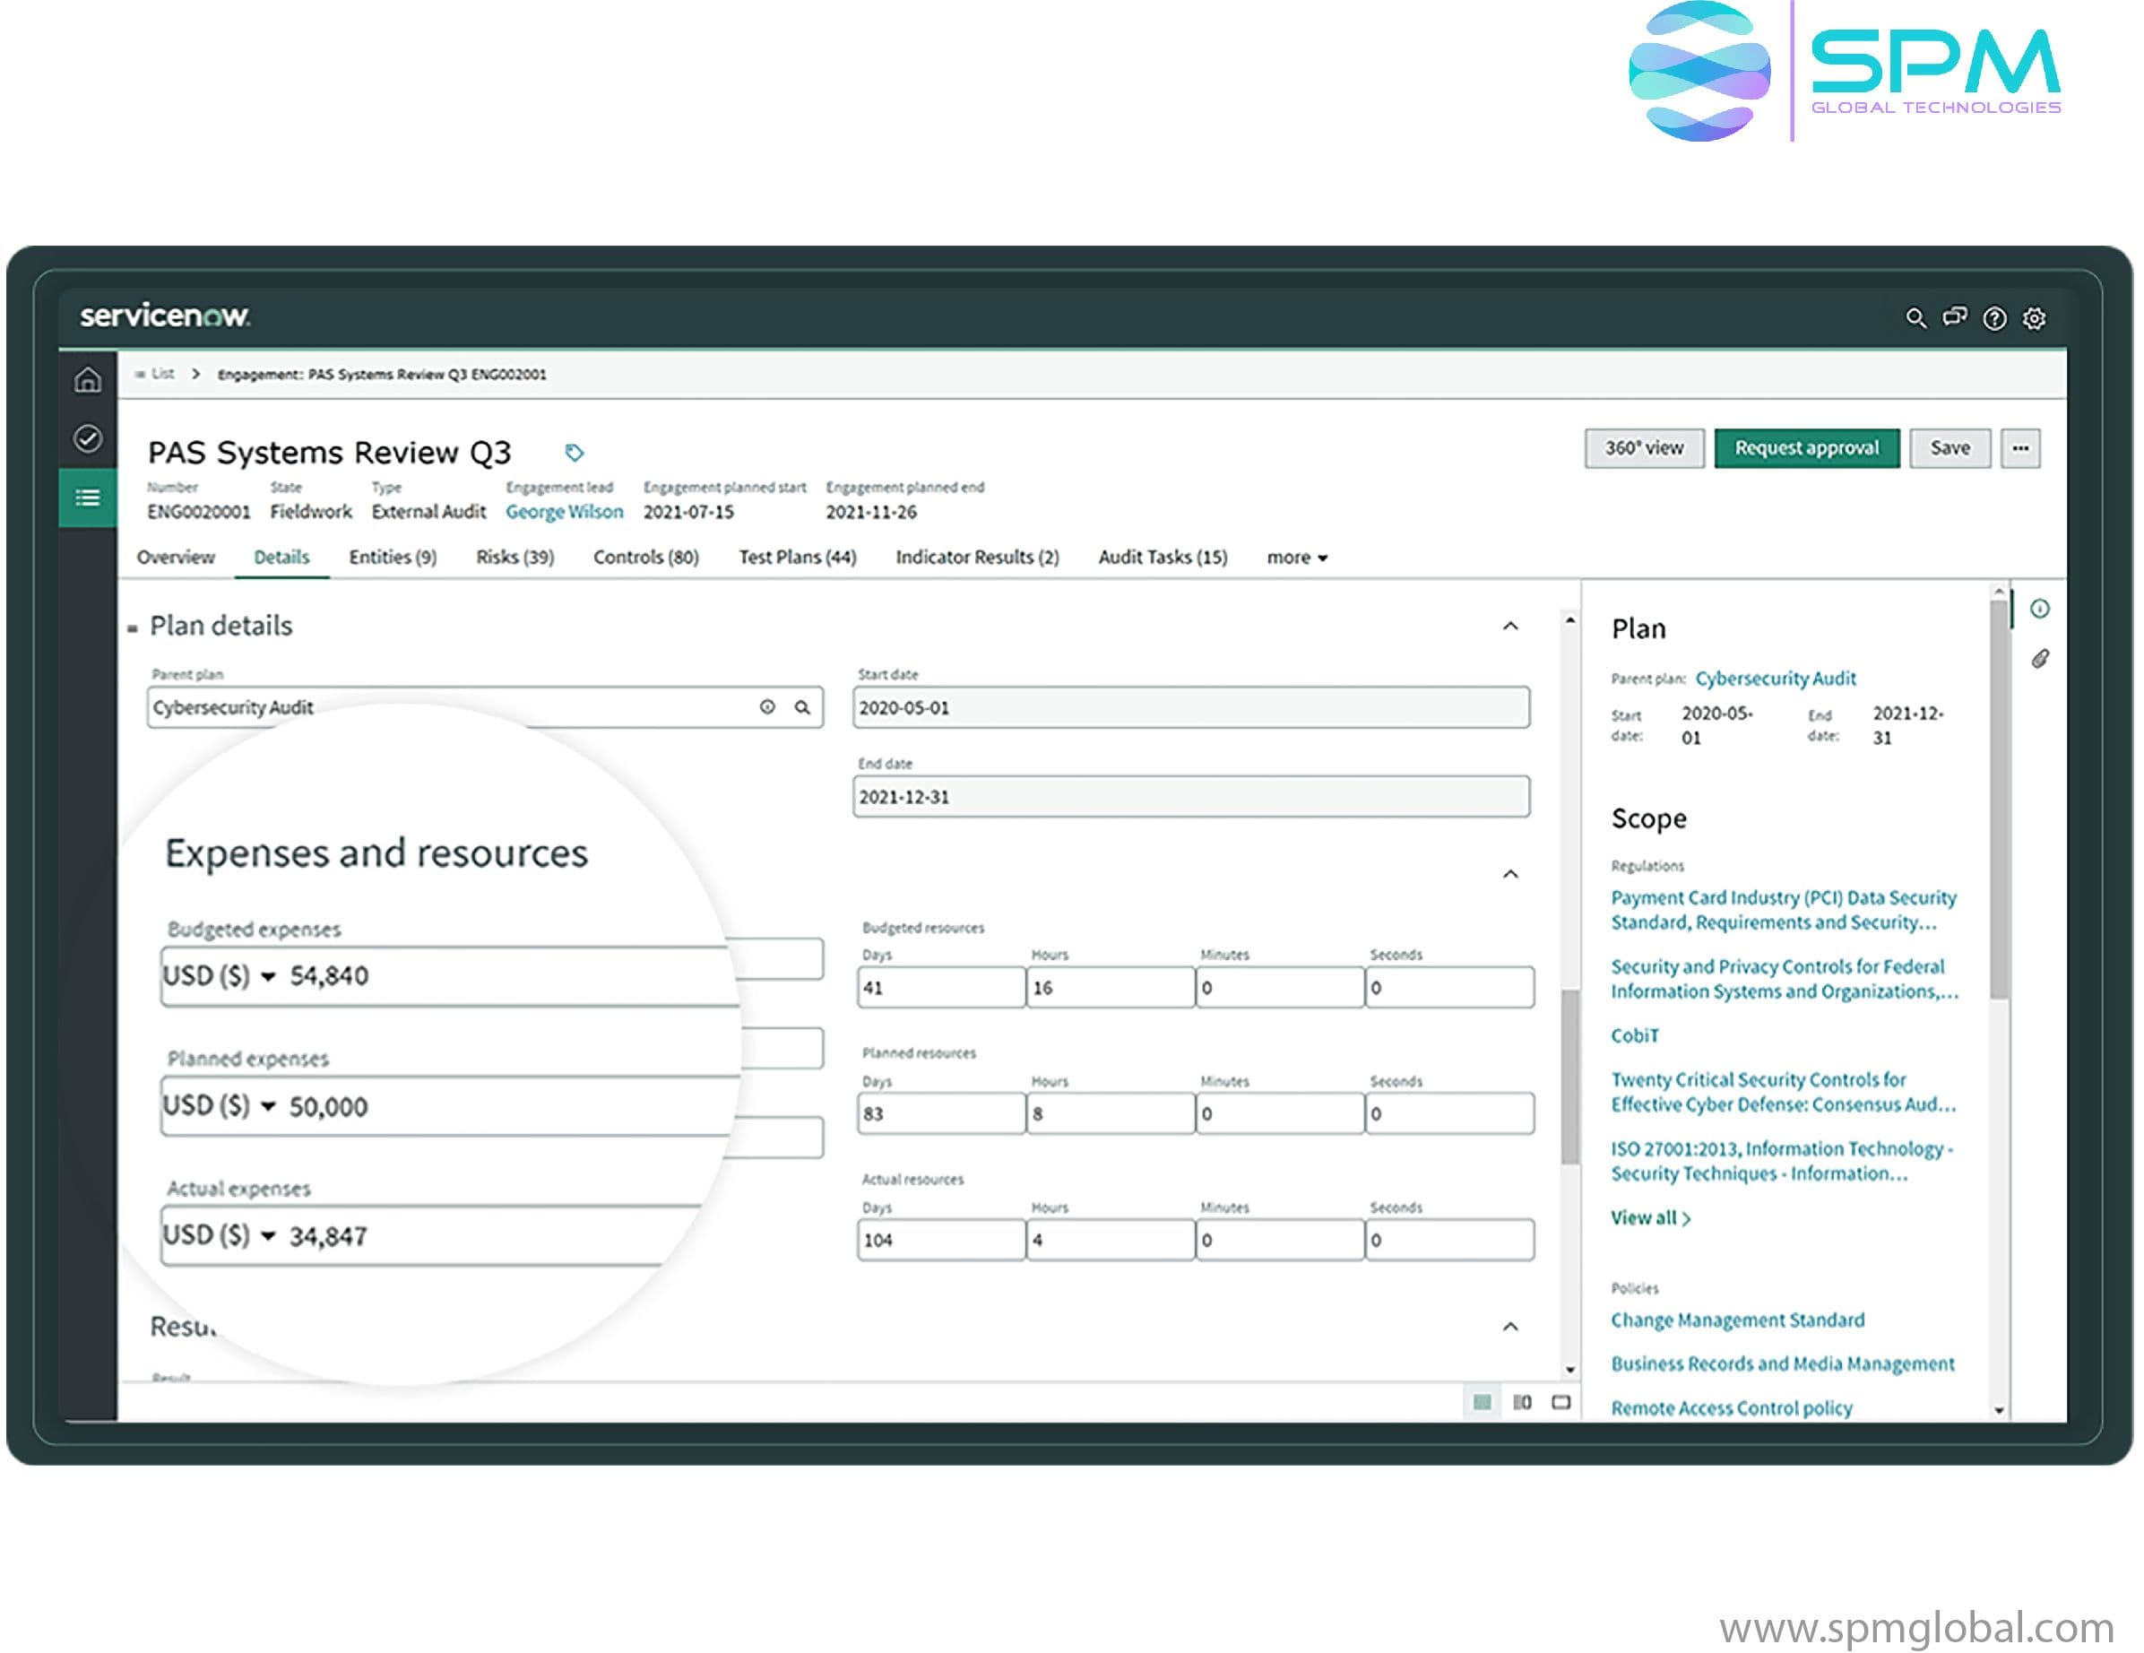This screenshot has width=2144, height=1653.
Task: Click the info icon on the right panel edge
Action: point(2040,609)
